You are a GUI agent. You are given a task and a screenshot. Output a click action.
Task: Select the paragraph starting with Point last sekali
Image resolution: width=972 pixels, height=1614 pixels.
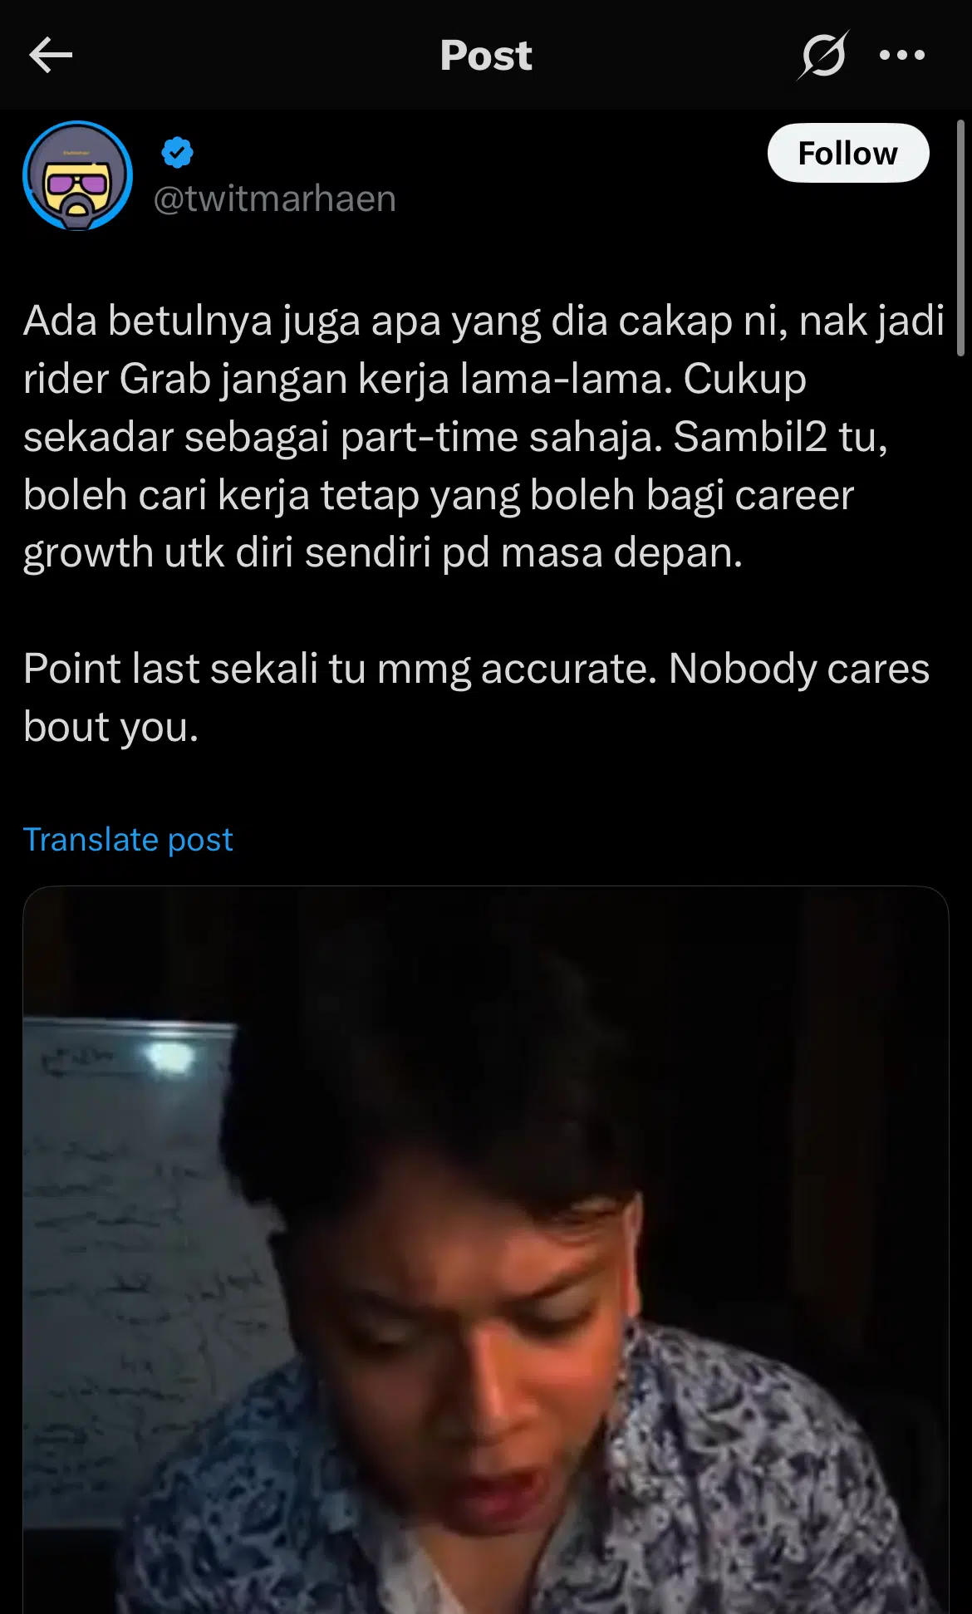click(476, 698)
